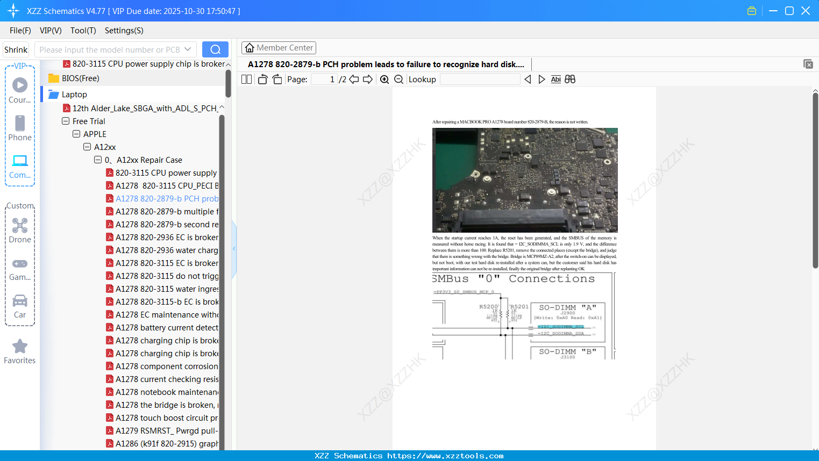Open the Settings(S) menu

(x=124, y=31)
